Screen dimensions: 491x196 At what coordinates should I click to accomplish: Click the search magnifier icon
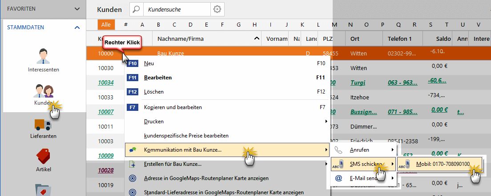(x=136, y=9)
